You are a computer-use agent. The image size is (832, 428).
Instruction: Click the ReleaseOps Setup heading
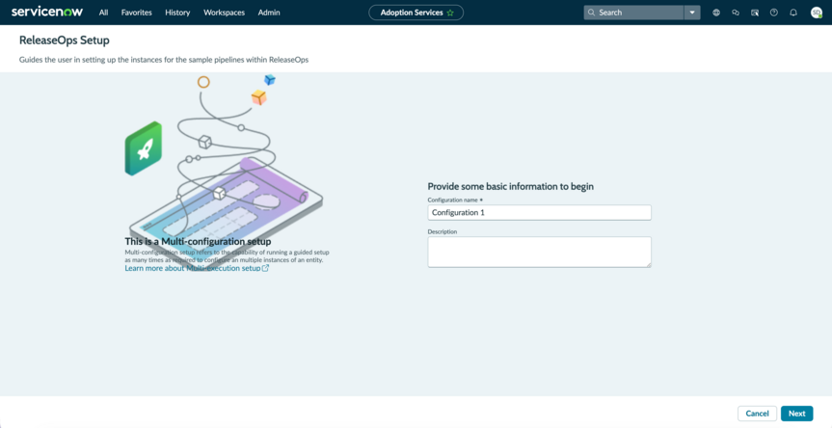pos(65,40)
